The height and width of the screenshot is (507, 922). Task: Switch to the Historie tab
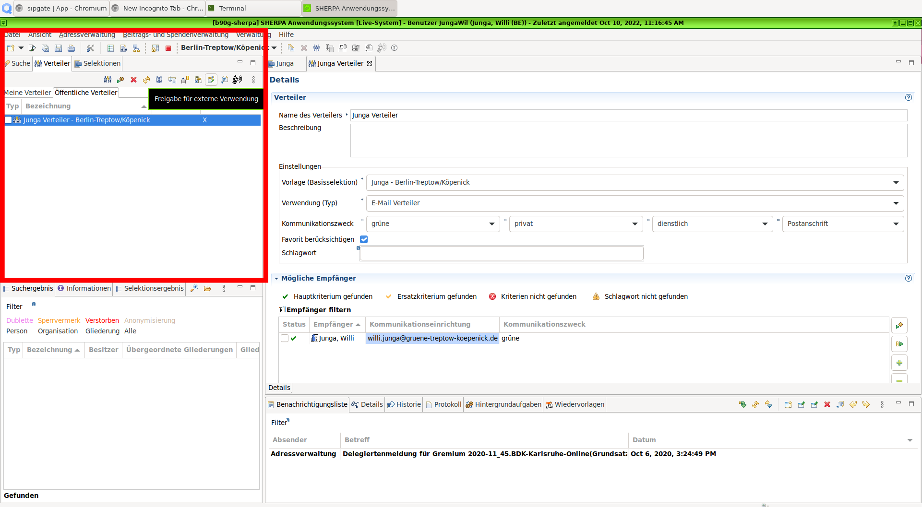coord(404,404)
